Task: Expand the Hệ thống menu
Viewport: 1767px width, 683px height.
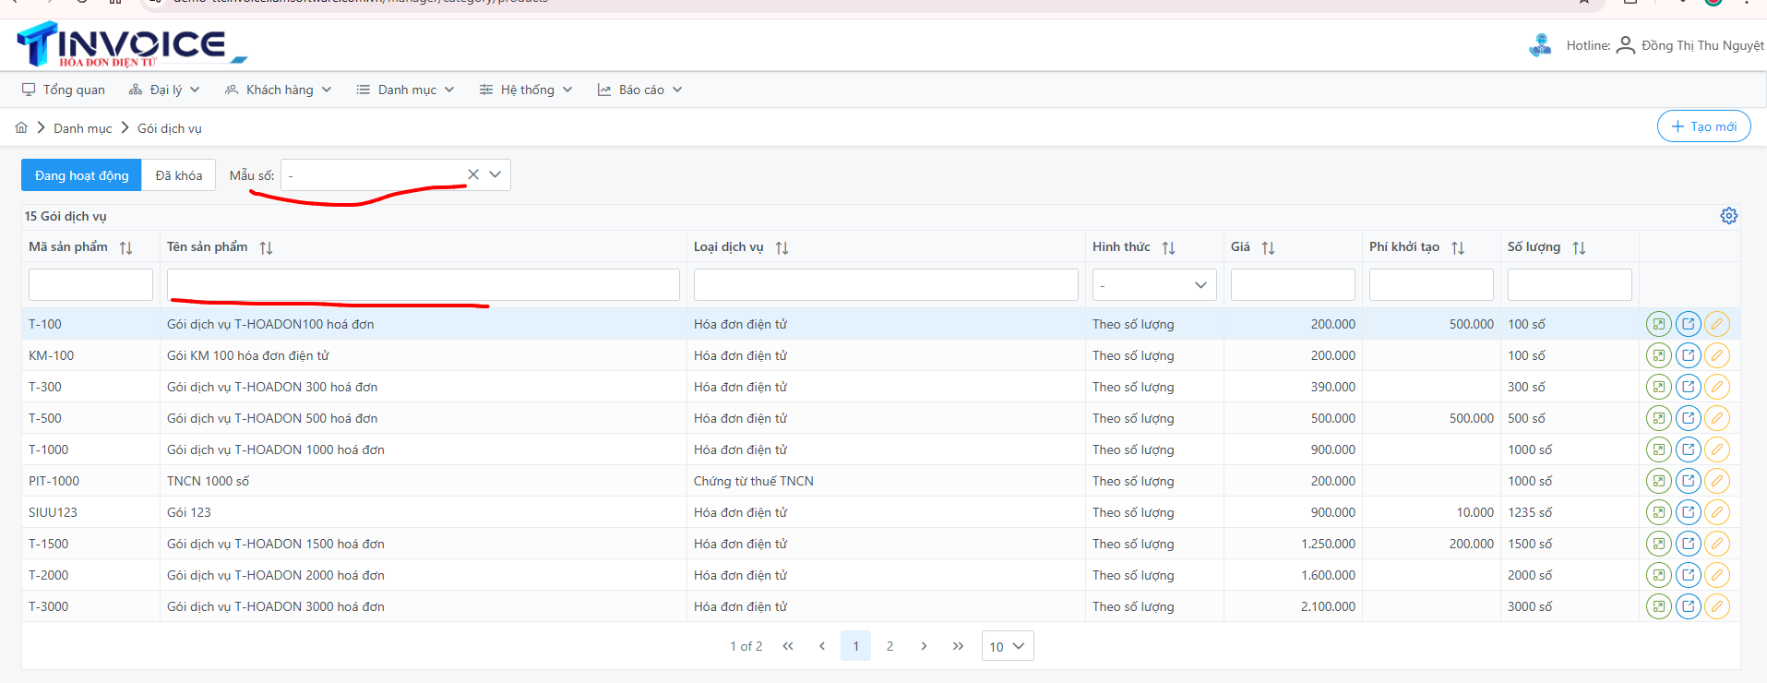Action: 526,90
